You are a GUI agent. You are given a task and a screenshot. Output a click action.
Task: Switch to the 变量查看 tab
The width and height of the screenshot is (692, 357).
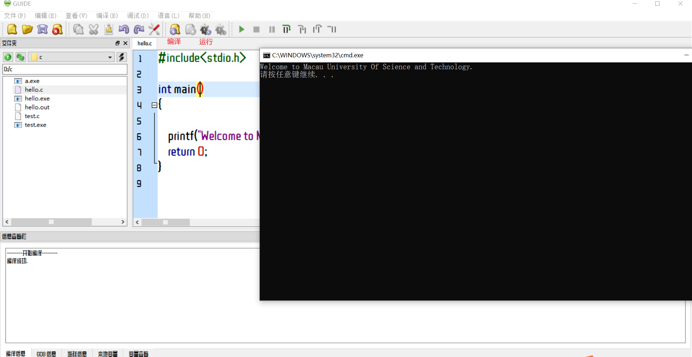click(x=139, y=354)
